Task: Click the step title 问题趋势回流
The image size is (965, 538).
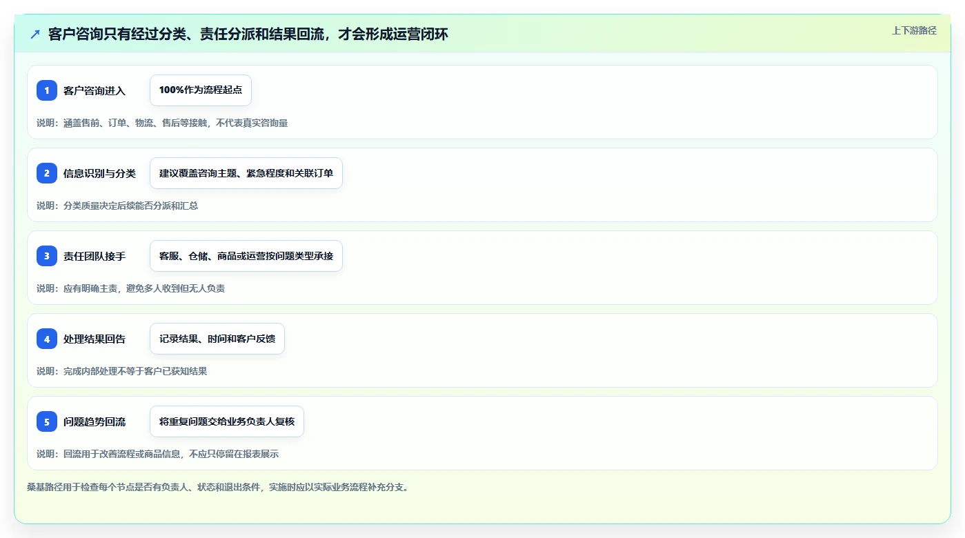Action: [x=94, y=421]
